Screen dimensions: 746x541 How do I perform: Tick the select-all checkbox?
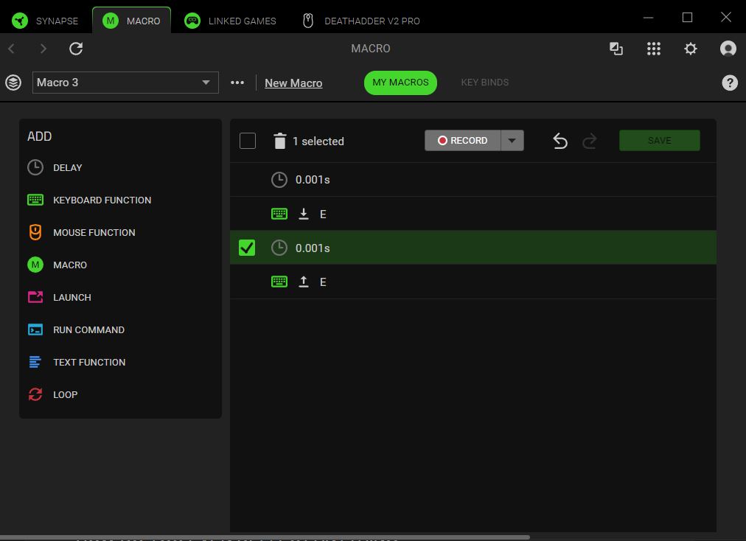(248, 141)
